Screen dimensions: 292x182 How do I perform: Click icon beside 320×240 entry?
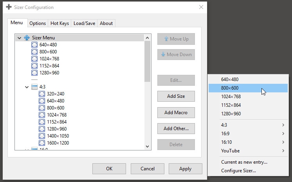tap(42, 94)
